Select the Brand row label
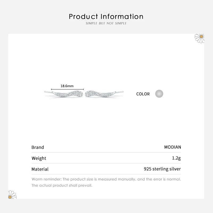 (x=38, y=147)
